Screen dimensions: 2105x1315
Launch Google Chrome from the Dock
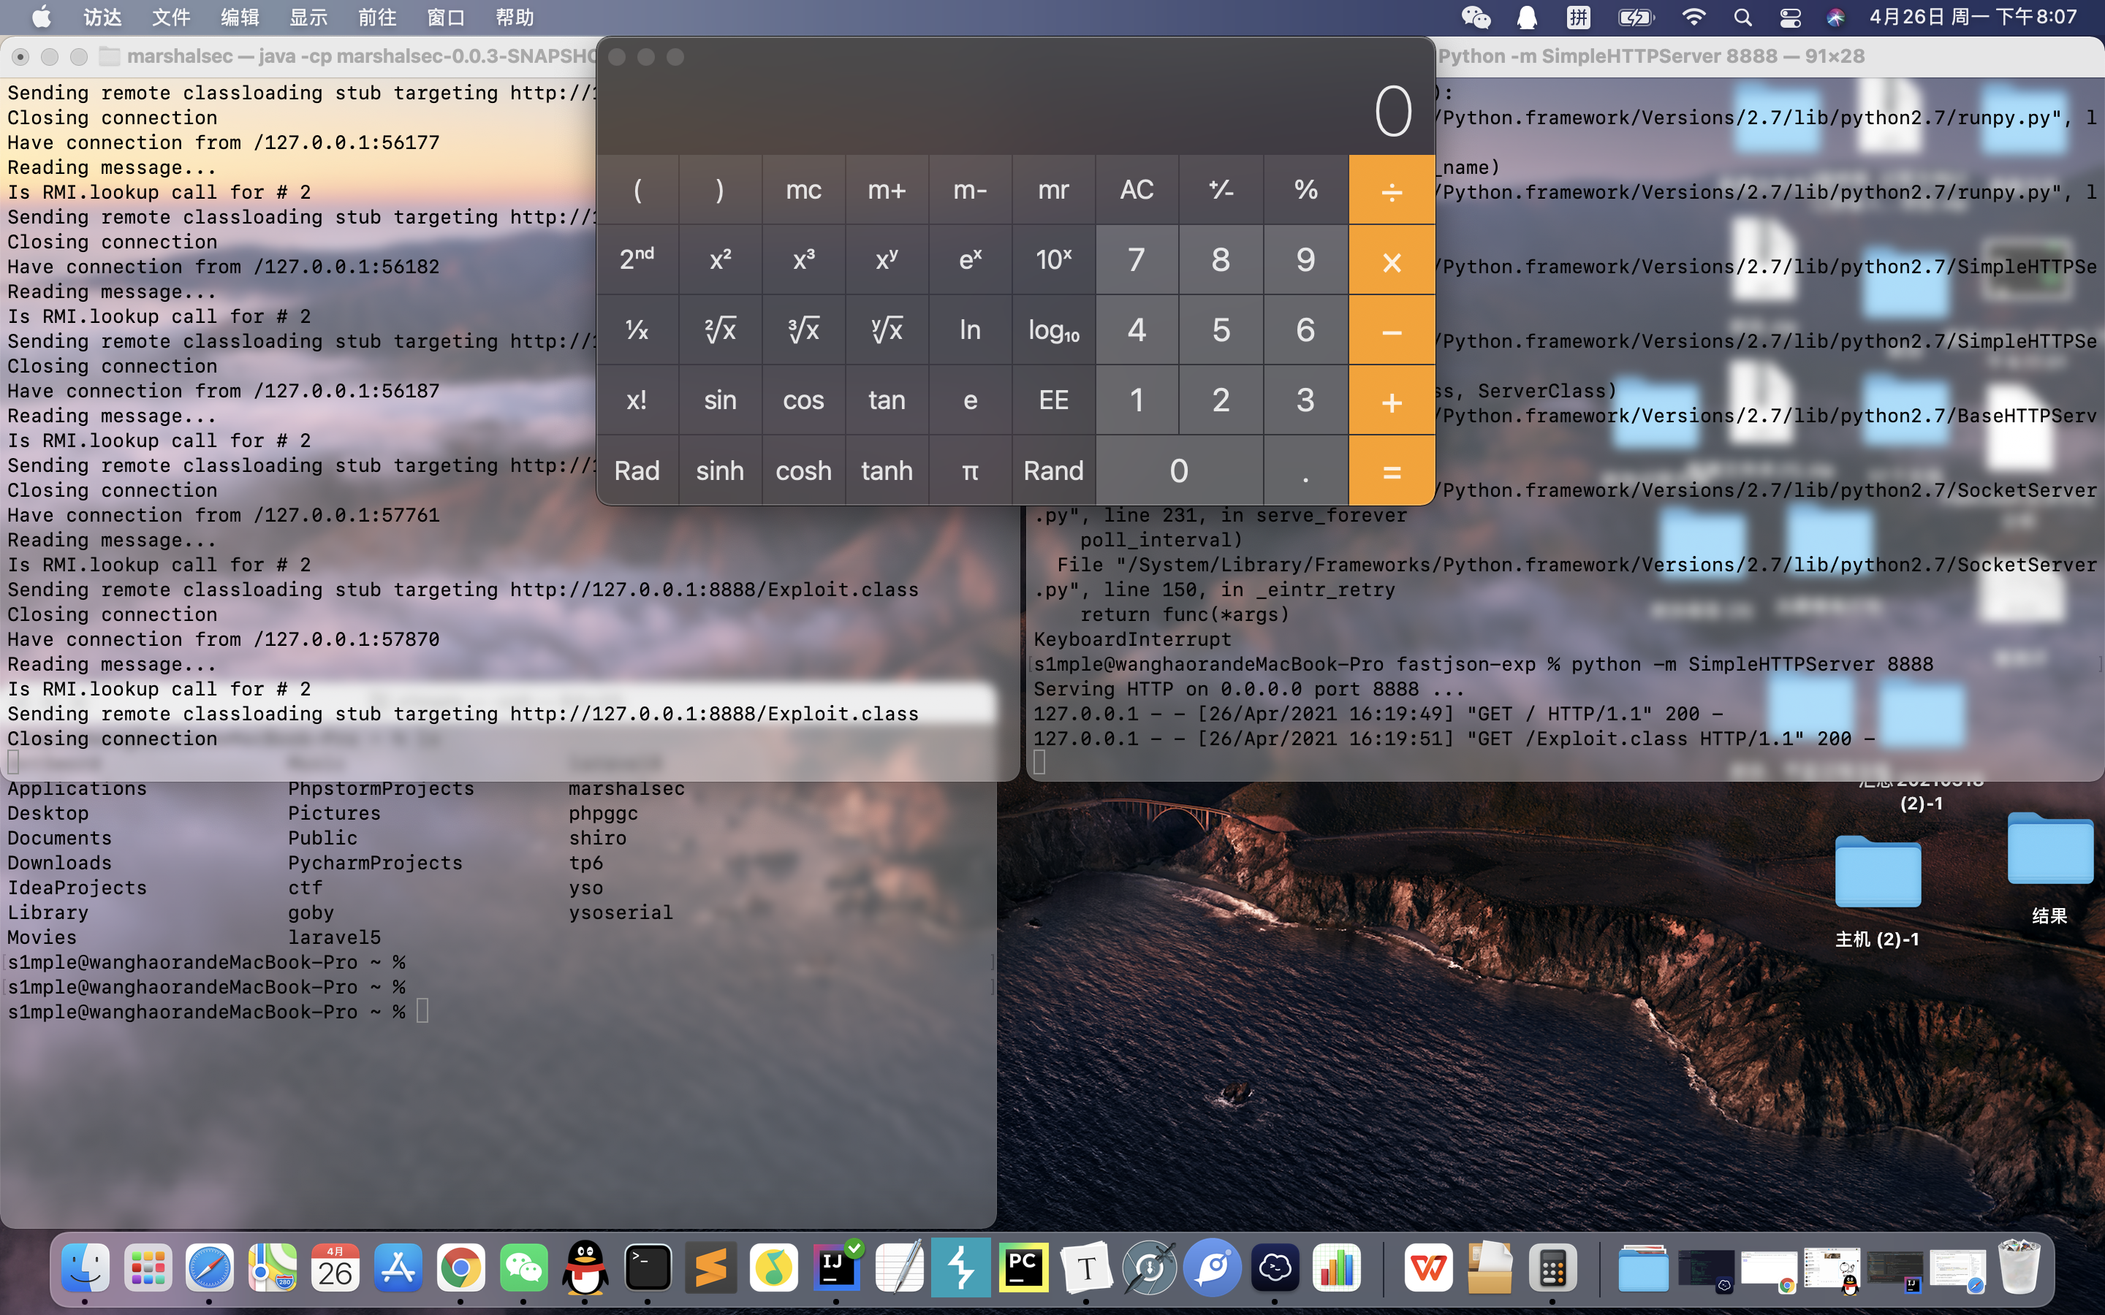coord(461,1268)
